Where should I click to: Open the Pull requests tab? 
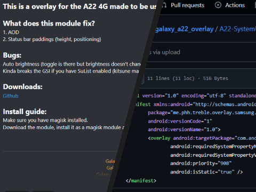click(187, 5)
